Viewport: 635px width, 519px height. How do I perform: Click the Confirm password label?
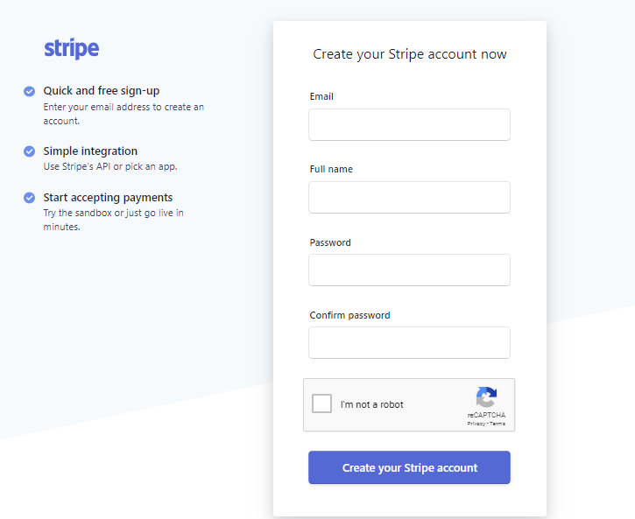(x=349, y=315)
